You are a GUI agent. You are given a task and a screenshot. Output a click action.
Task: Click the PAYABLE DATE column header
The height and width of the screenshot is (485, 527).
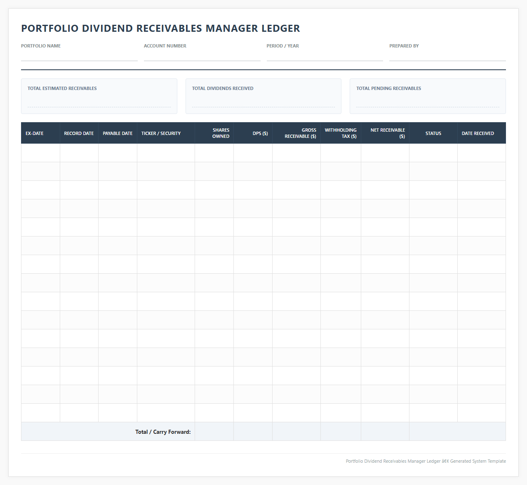point(118,133)
